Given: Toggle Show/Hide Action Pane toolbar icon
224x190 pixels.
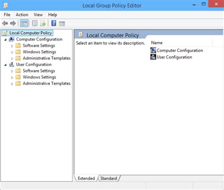Looking at the screenshot, I should (62, 24).
